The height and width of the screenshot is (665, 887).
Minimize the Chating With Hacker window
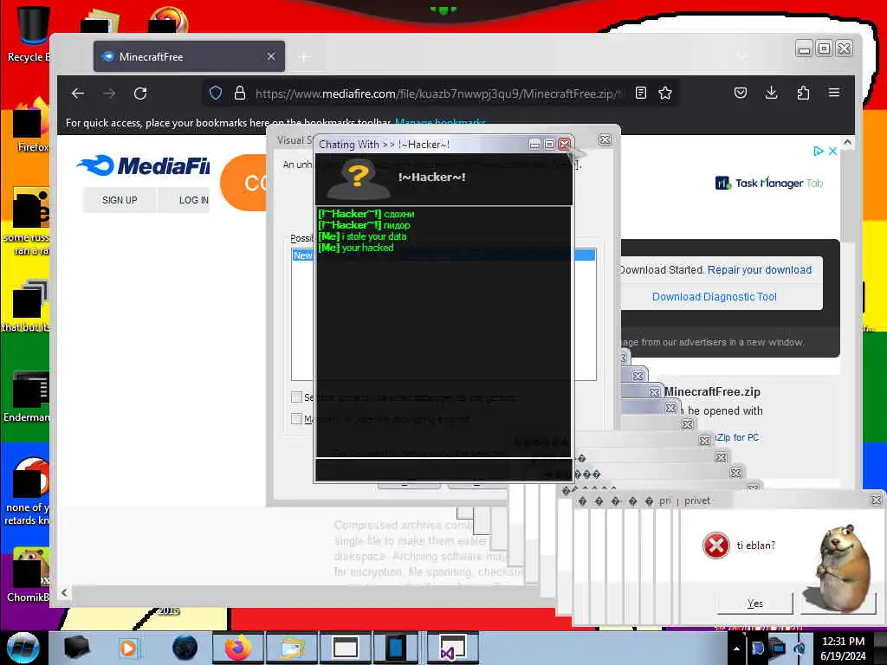pyautogui.click(x=534, y=145)
